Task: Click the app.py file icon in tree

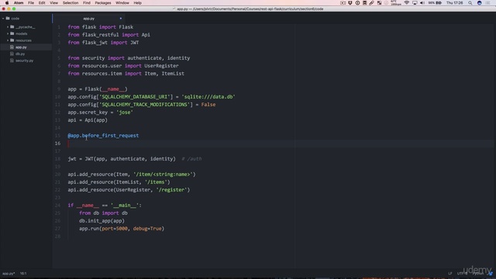Action: click(12, 47)
